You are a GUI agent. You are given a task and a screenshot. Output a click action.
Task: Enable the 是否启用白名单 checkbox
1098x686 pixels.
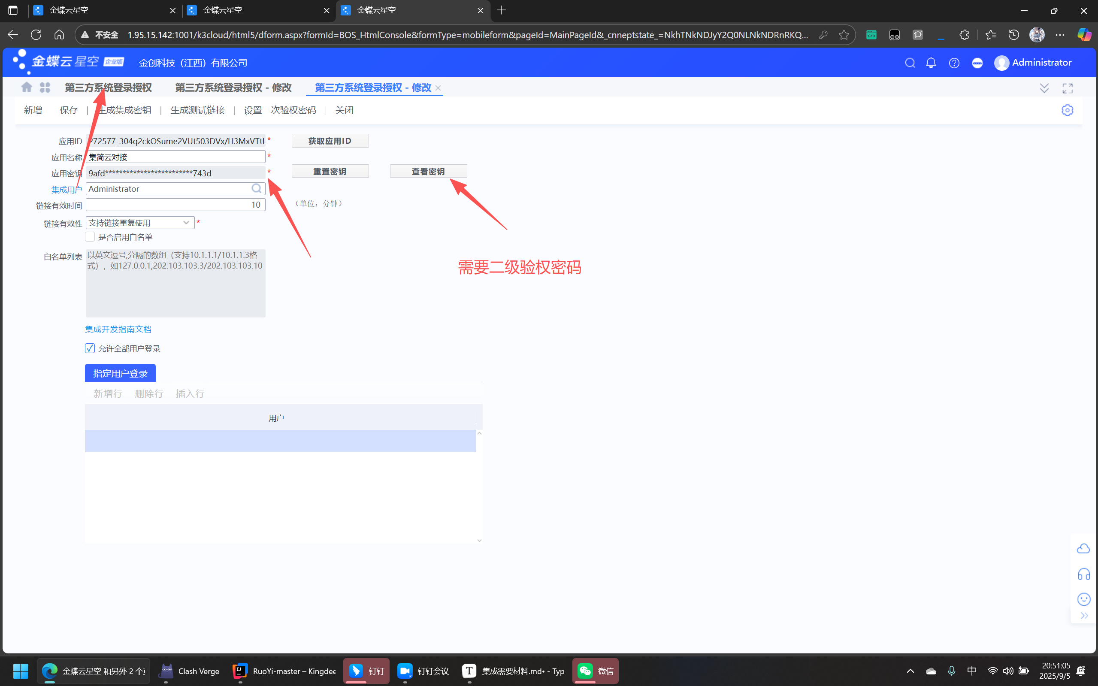pos(90,237)
